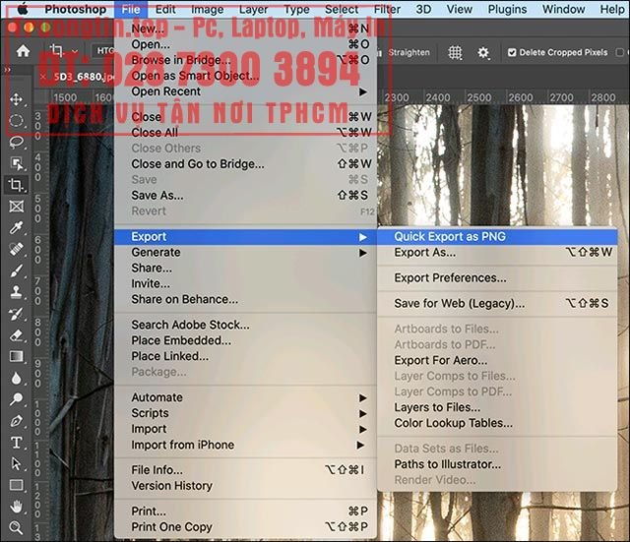Expand the Scripts submenu
Image resolution: width=630 pixels, height=542 pixels.
pos(245,413)
